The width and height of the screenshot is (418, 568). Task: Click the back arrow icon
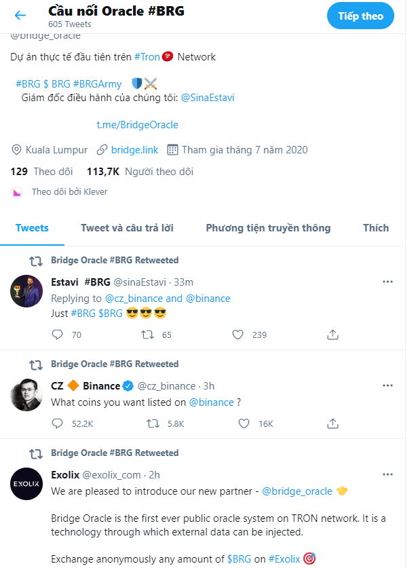(20, 16)
